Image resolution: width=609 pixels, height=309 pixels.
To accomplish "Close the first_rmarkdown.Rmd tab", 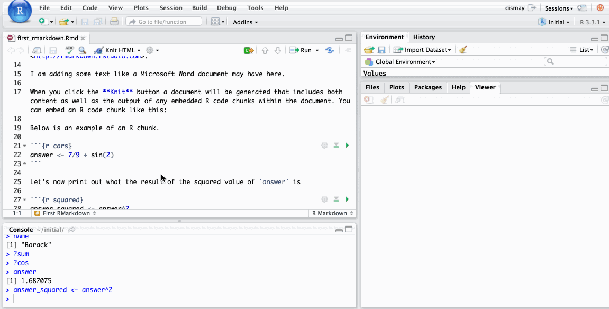I will click(83, 38).
